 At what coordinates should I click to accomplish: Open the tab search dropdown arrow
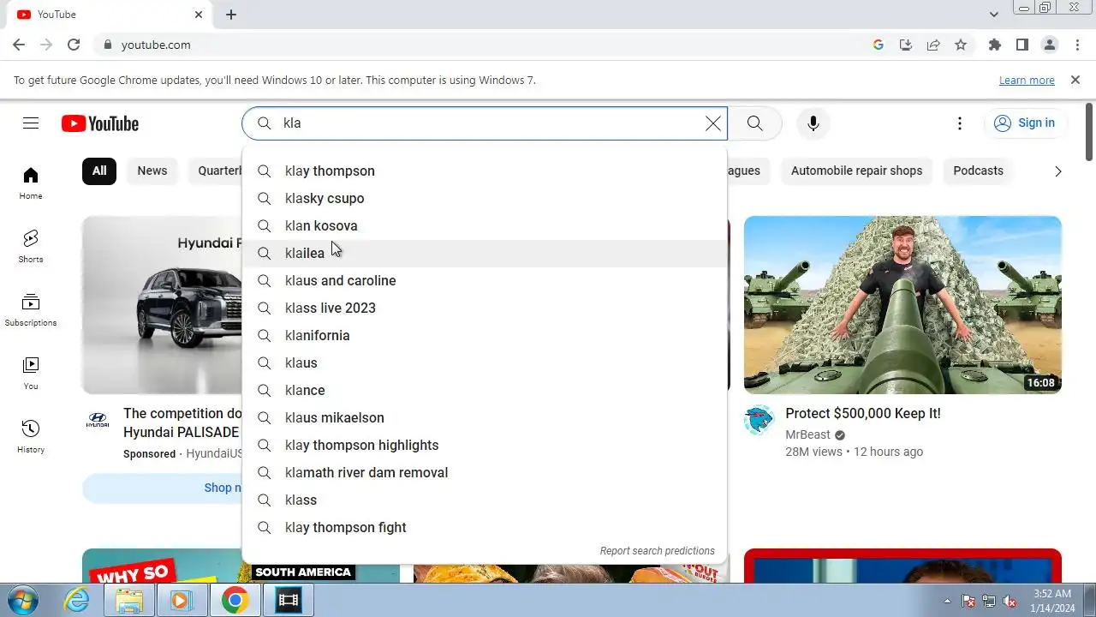point(994,15)
